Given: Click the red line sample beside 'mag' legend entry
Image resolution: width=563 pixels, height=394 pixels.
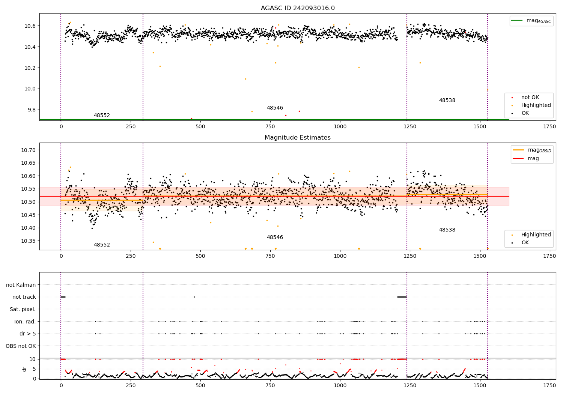Looking at the screenshot, I should (518, 158).
